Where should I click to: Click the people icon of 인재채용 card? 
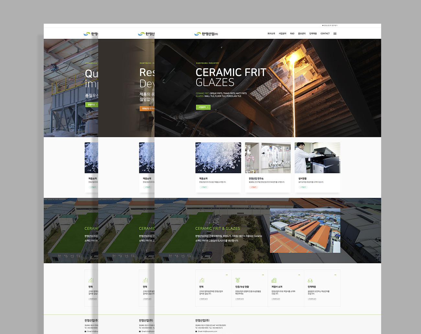coord(310,280)
